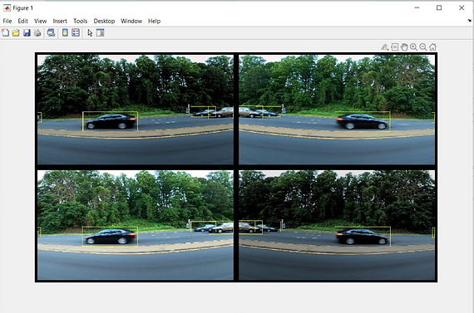
Task: Click the MATLAB logo in the title bar
Action: (7, 7)
